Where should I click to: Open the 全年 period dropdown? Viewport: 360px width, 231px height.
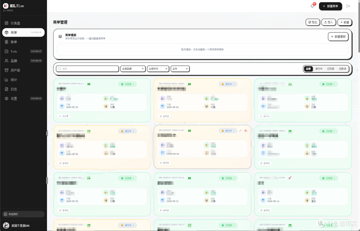[180, 69]
